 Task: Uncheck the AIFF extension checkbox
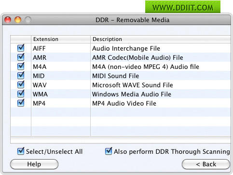click(x=21, y=48)
